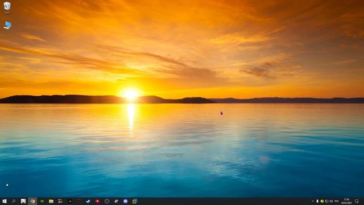Open the green NVIDIA taskbar icon
Screen dimensions: 364x205
(42, 201)
